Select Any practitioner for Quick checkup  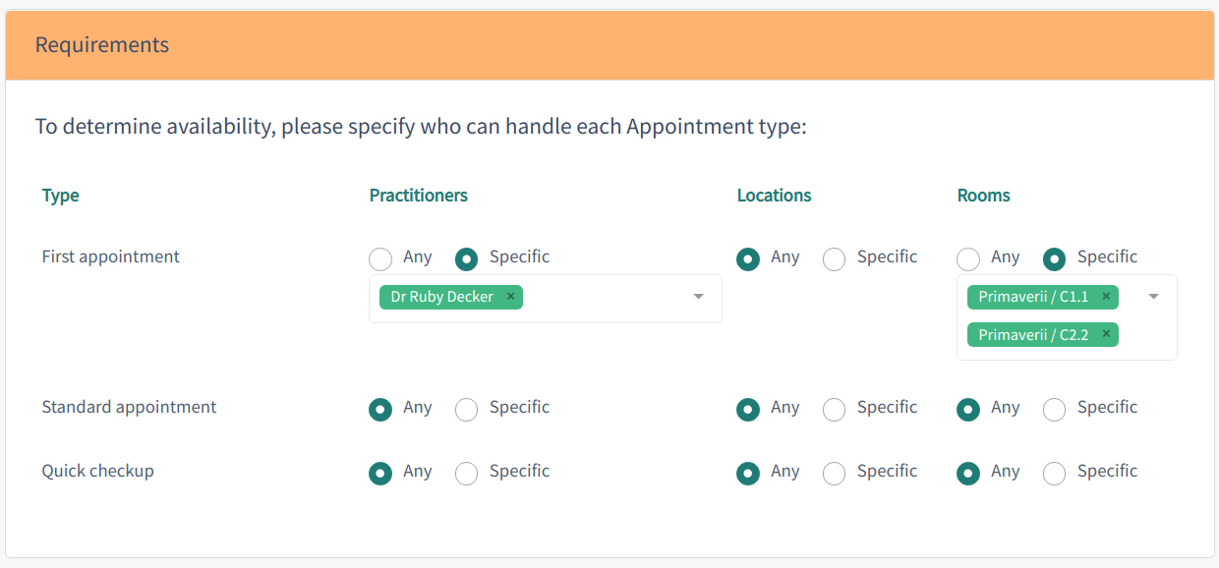point(380,474)
